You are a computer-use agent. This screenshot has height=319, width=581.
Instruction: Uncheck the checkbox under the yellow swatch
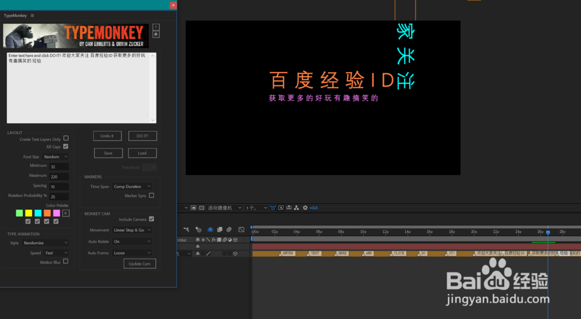pyautogui.click(x=28, y=221)
